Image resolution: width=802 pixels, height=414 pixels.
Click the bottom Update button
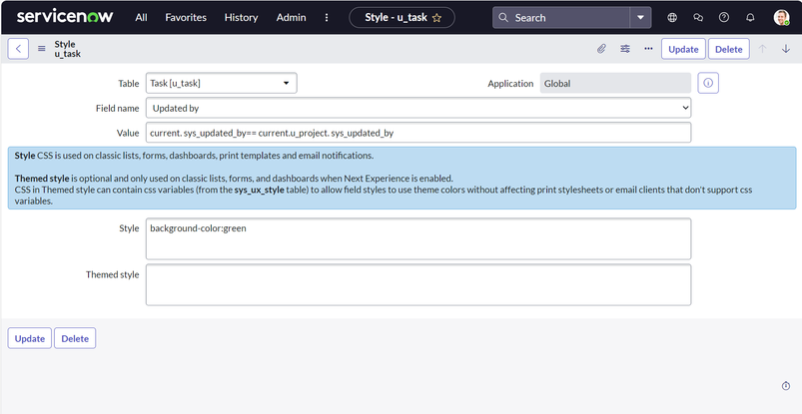pos(30,338)
